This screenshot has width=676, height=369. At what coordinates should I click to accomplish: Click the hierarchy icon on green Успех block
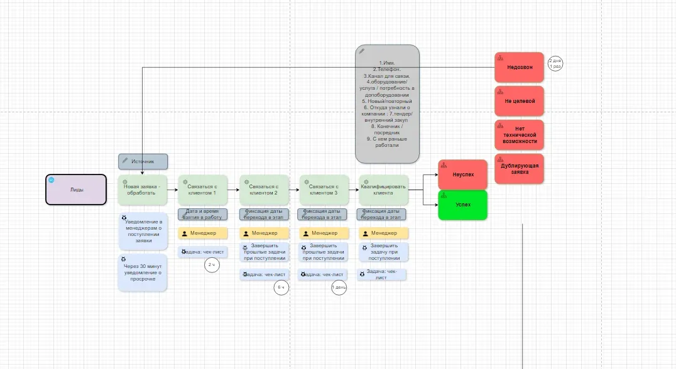pos(444,195)
